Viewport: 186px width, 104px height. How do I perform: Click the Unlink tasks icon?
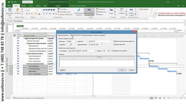[x=56, y=14]
